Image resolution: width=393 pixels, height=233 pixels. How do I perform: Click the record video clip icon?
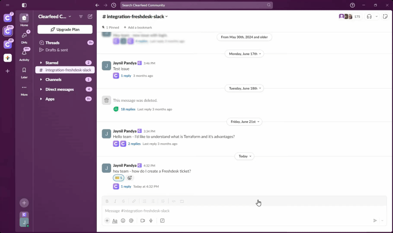pos(142,220)
